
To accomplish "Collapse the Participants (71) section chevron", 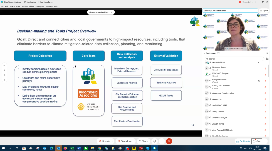I will [x=204, y=53].
